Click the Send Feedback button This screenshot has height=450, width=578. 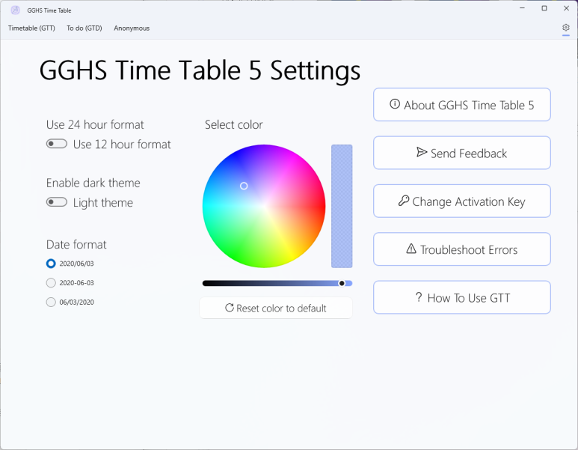click(x=462, y=153)
